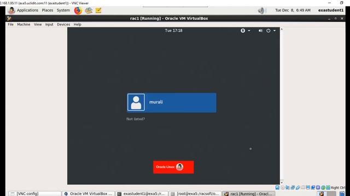Open the notes launcher in top panel
The height and width of the screenshot is (196, 350).
pos(98,10)
